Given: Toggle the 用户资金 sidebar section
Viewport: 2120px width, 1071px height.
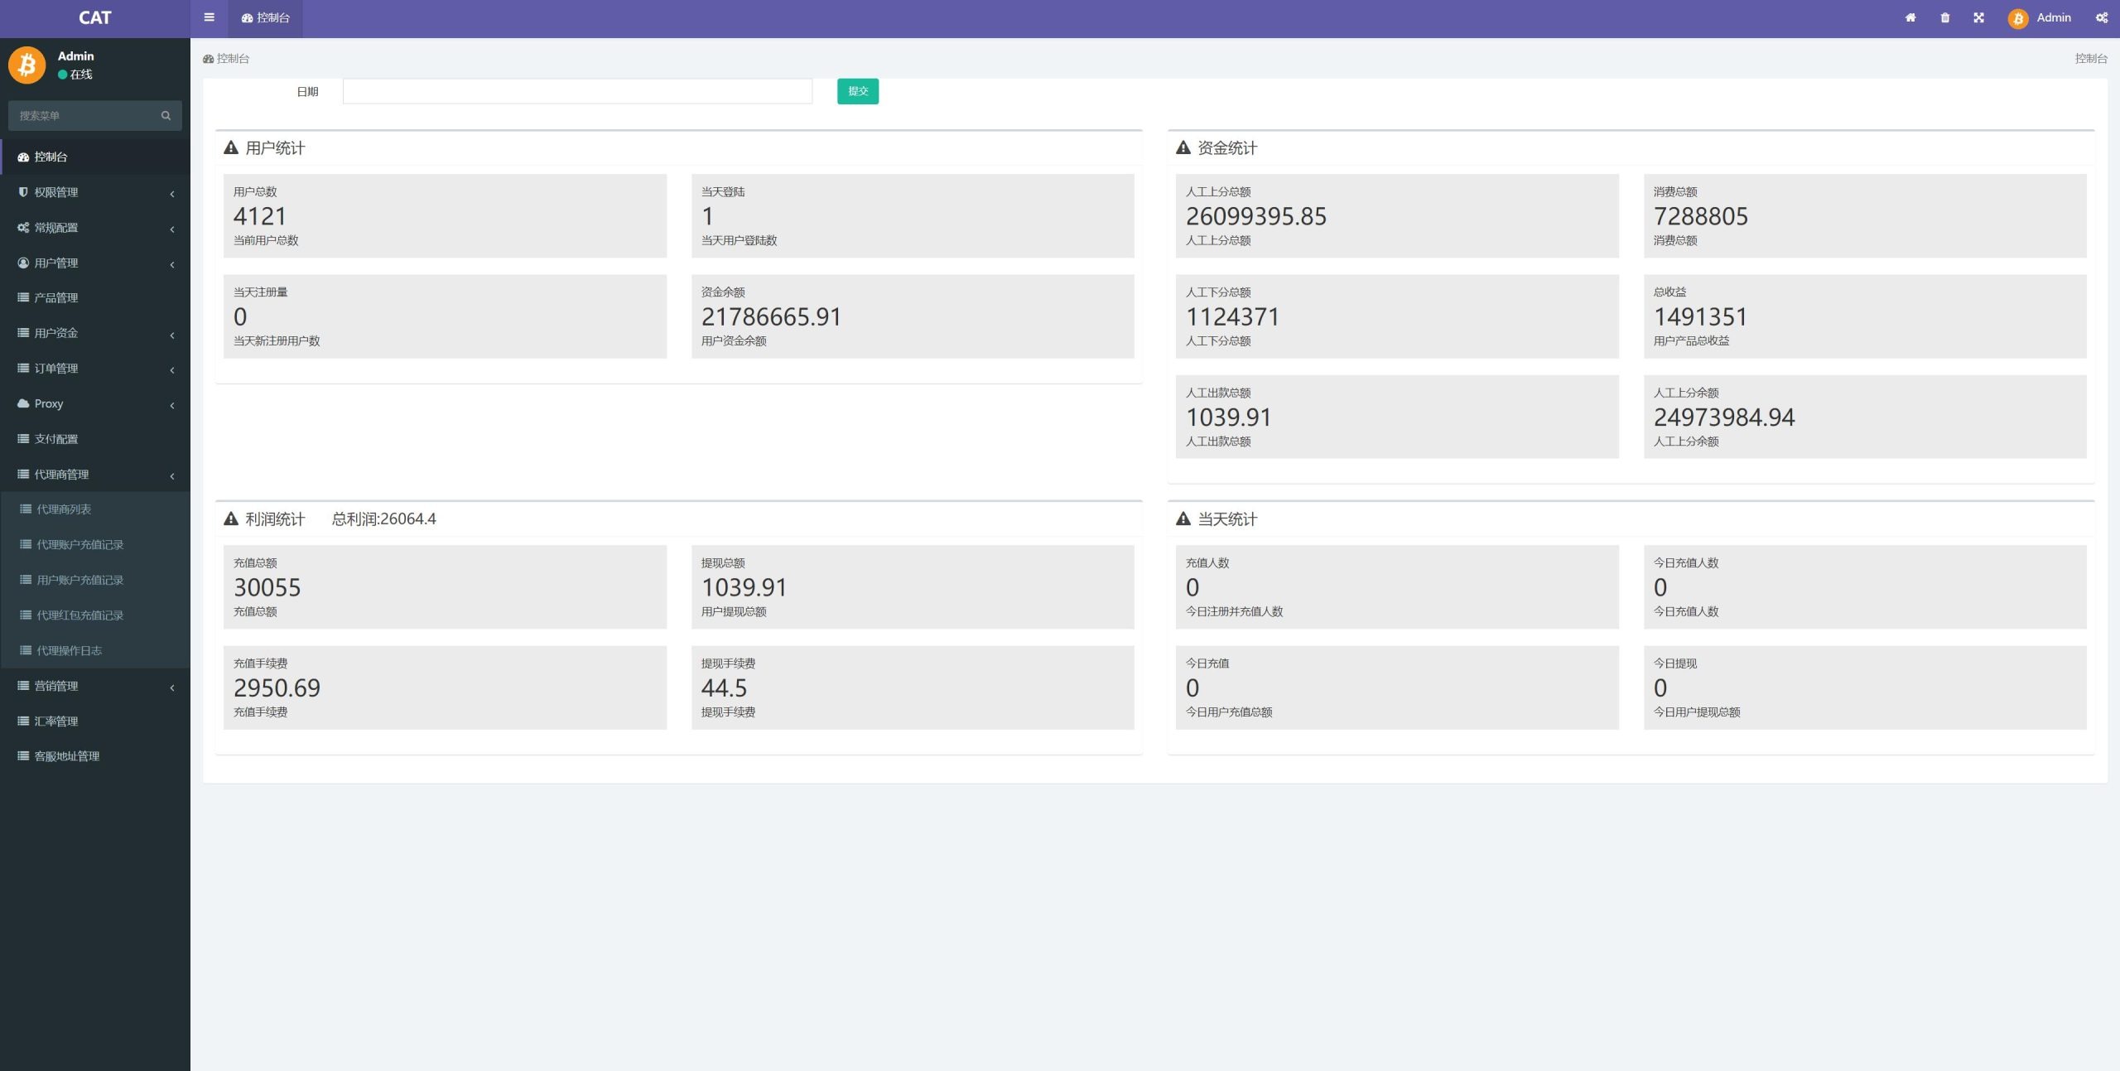Looking at the screenshot, I should pos(94,332).
